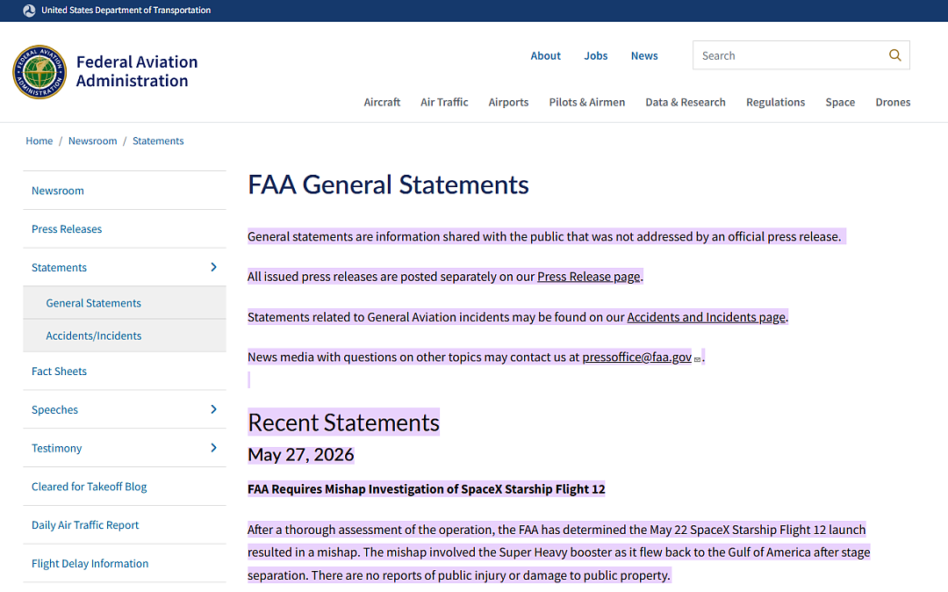
Task: Click the search magnifier icon
Action: [894, 55]
